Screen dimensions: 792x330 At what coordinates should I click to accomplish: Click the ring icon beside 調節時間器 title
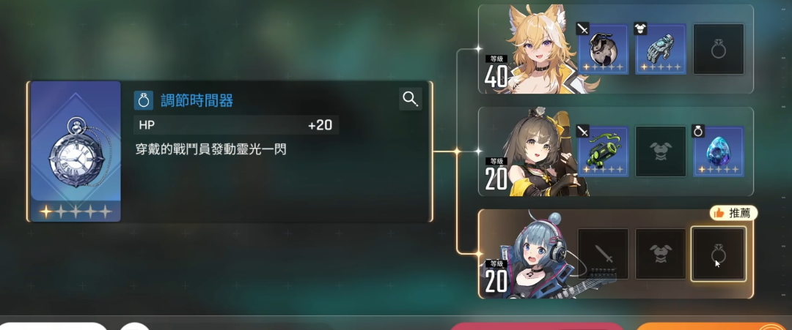[144, 100]
